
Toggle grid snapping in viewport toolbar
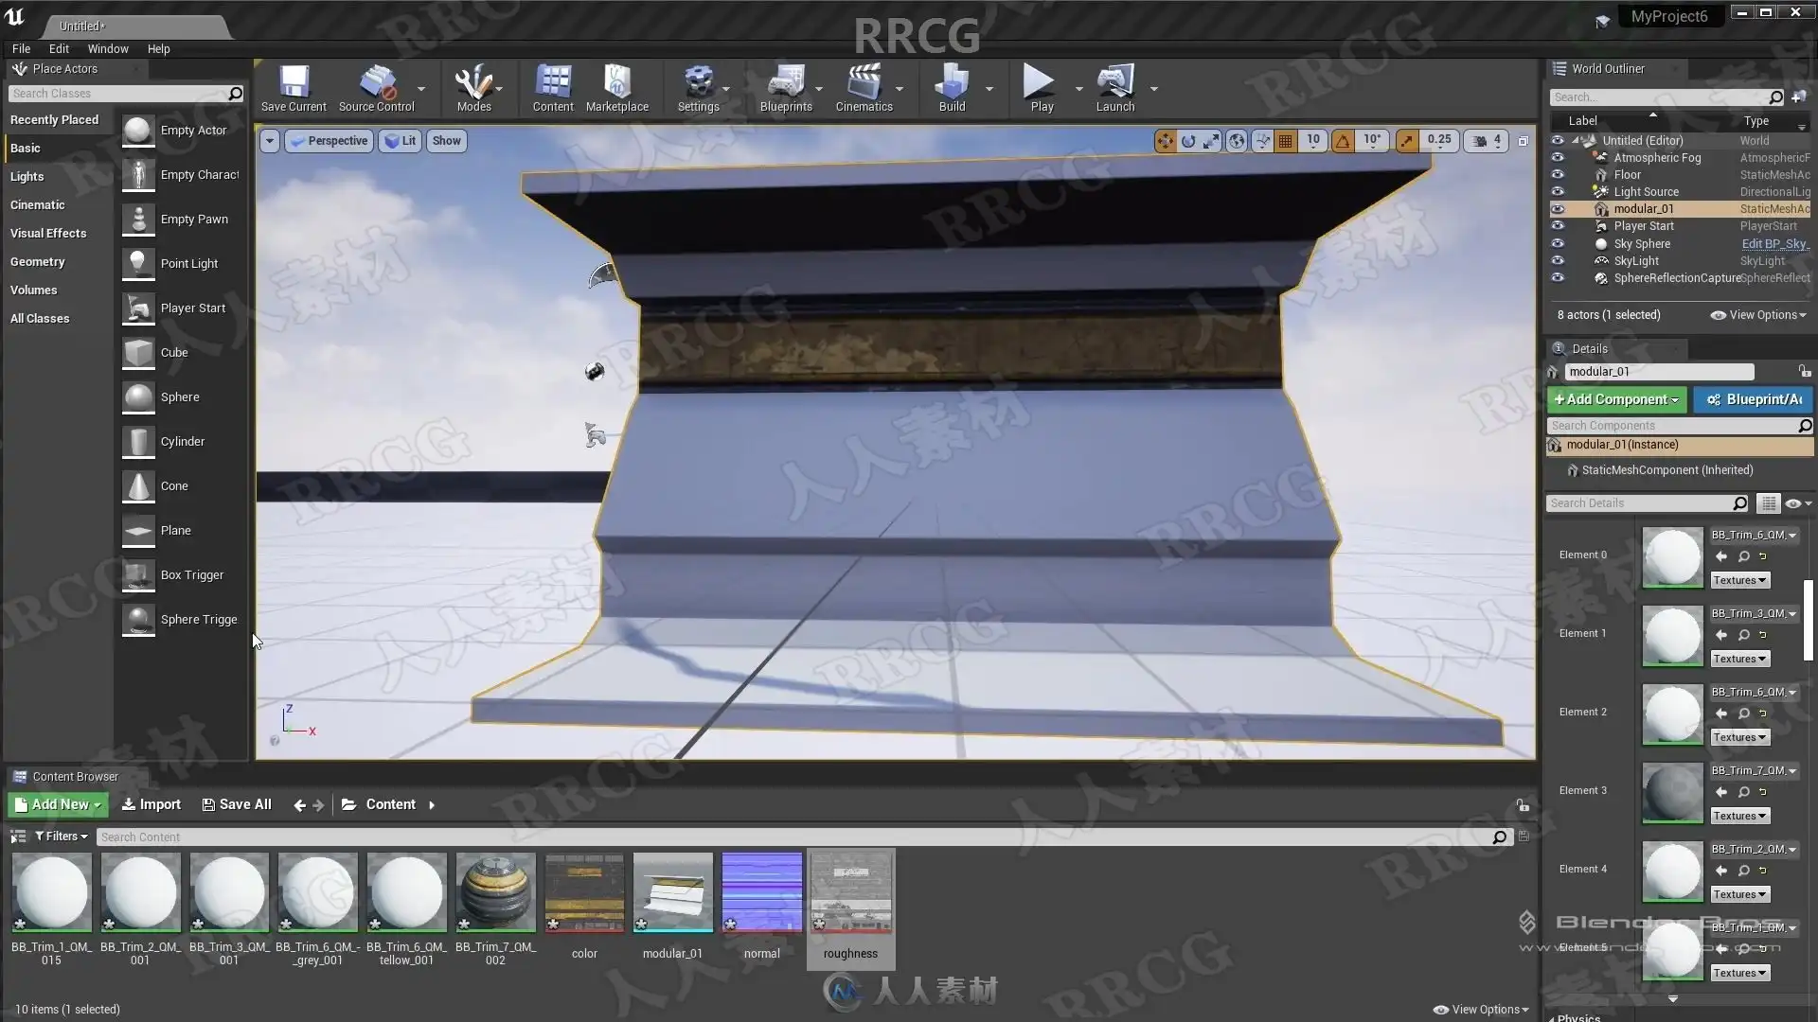[1285, 141]
